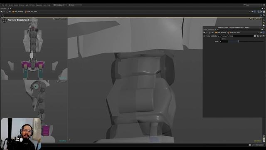Open the Left view menu in the bottom-left viewport
The width and height of the screenshot is (266, 150).
pyautogui.click(x=58, y=82)
